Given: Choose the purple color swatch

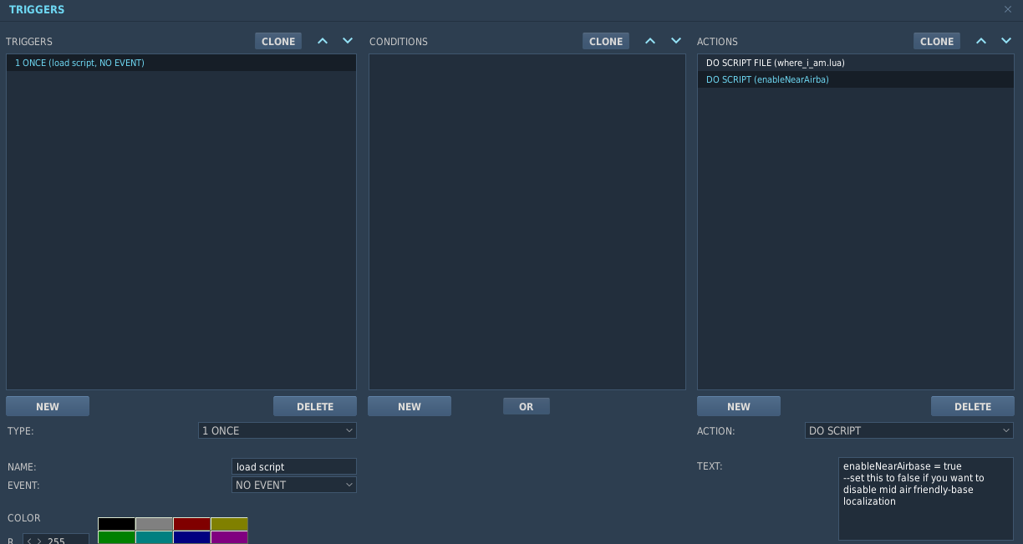Looking at the screenshot, I should click(x=229, y=537).
